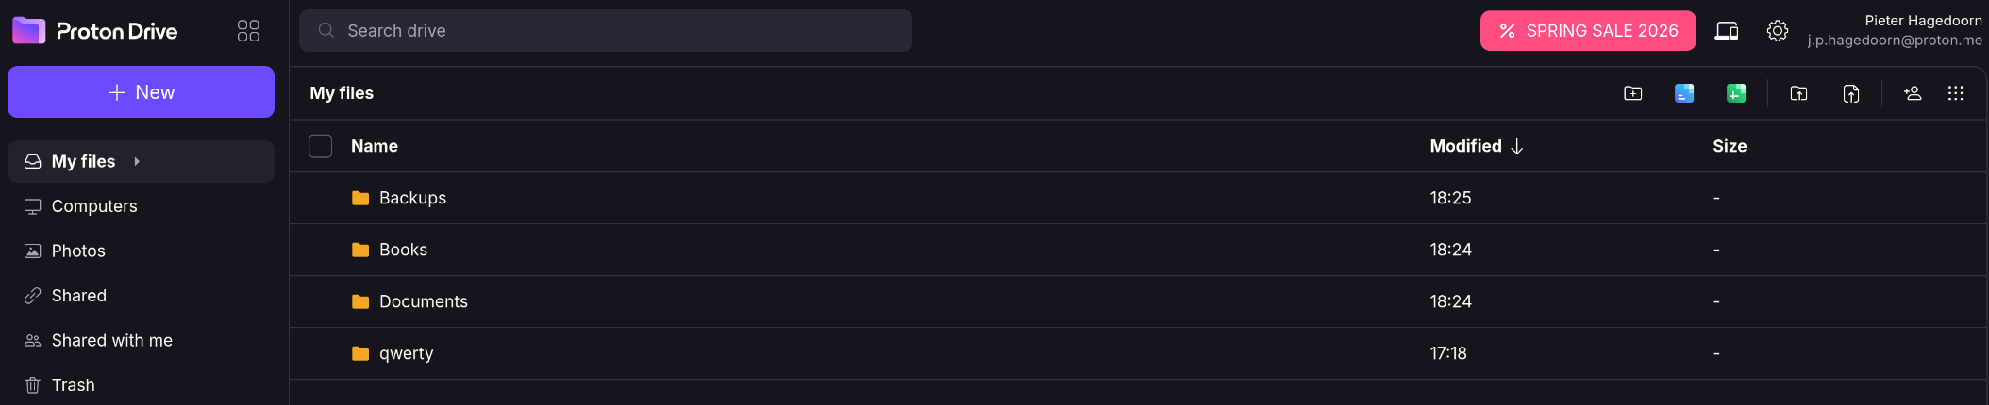The image size is (1989, 405).
Task: Open the settings gear
Action: (x=1778, y=31)
